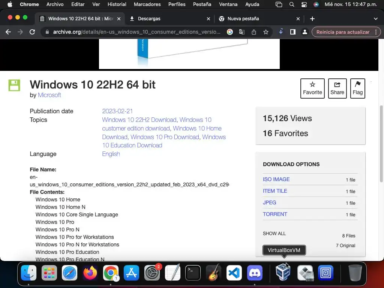Click the translate page icon

tap(242, 32)
